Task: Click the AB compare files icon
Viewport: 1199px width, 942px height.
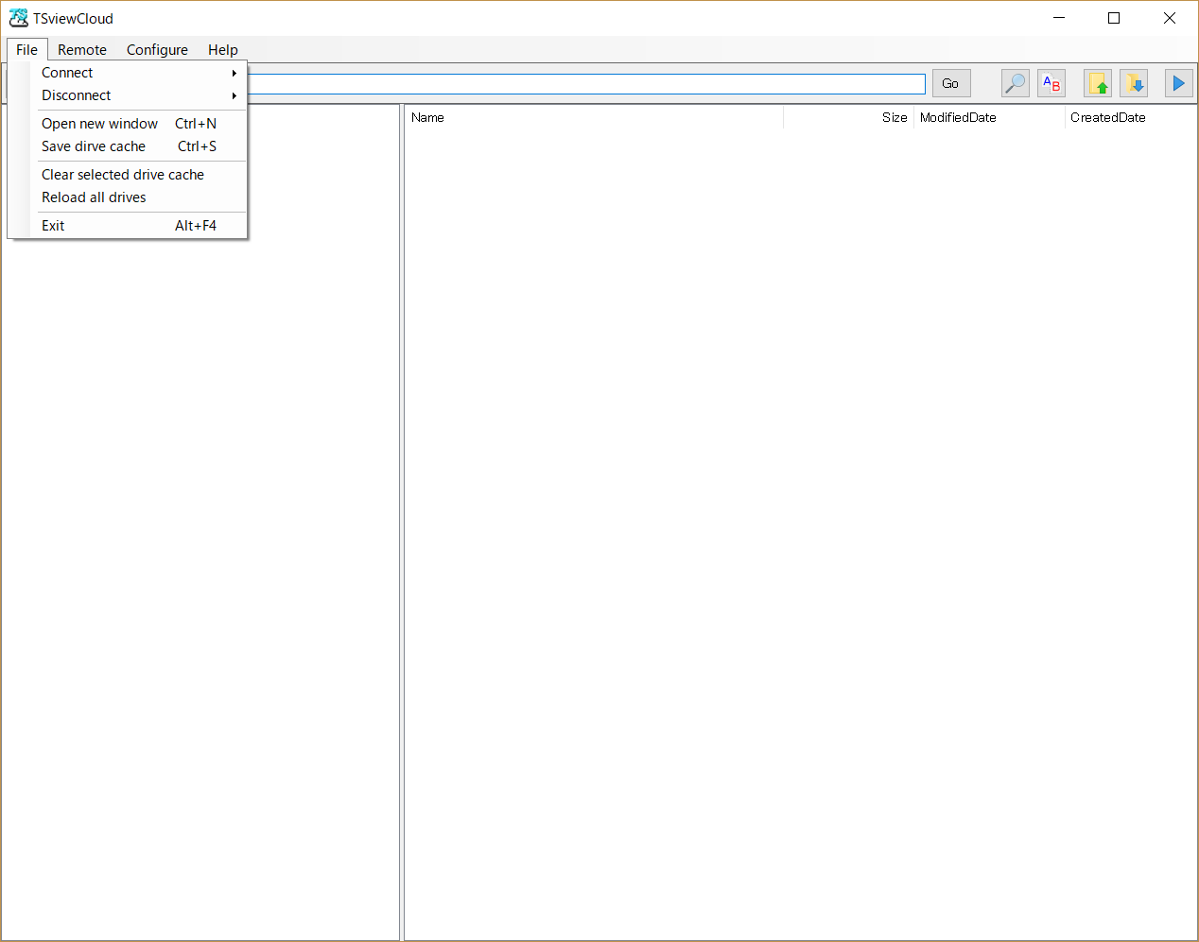Action: coord(1051,83)
